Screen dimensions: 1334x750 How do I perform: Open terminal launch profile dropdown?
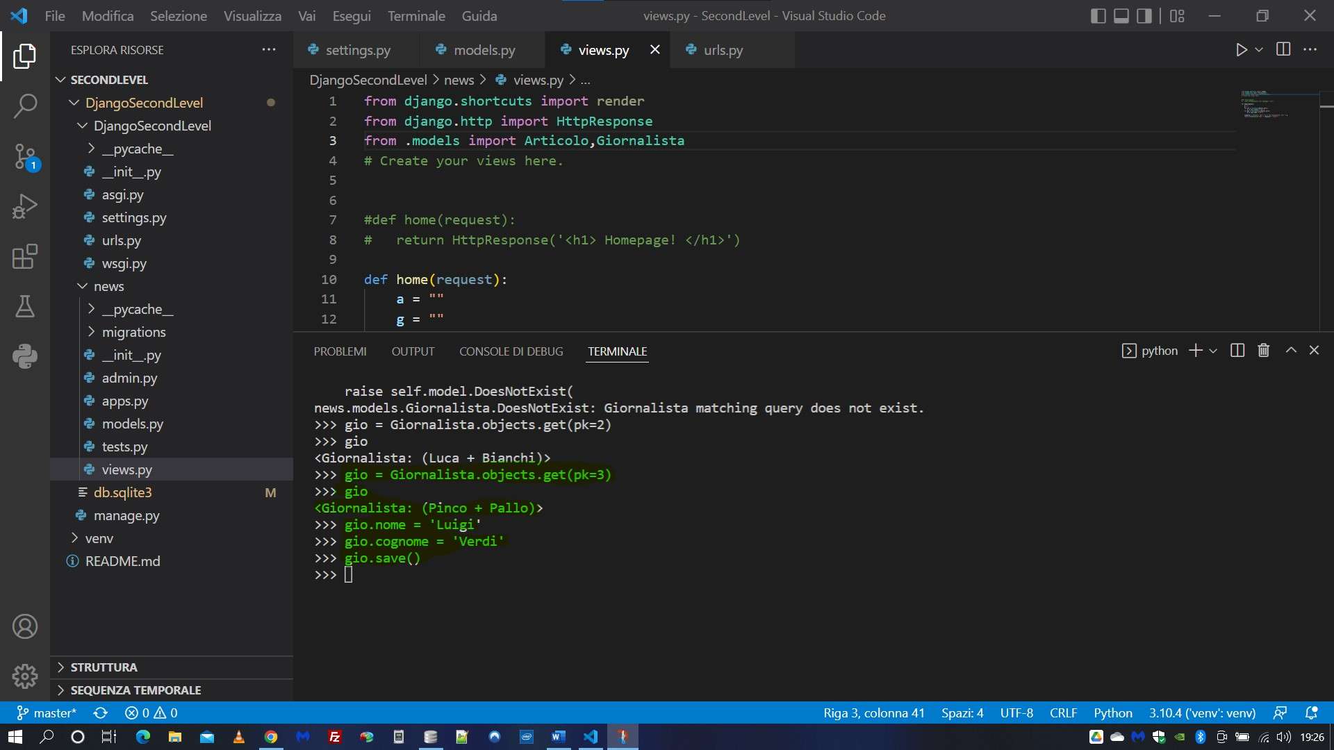[x=1213, y=351]
